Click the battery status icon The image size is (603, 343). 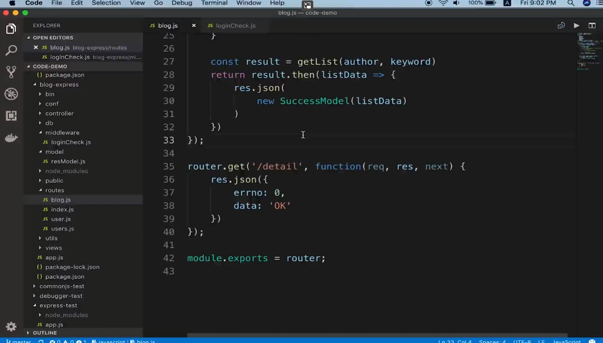coord(491,3)
